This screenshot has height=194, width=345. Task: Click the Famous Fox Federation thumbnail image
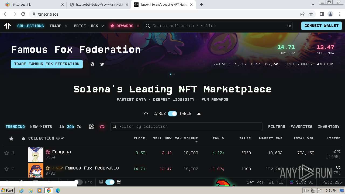(x=36, y=170)
